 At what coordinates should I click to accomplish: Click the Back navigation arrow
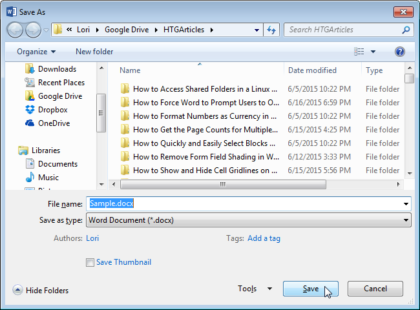pyautogui.click(x=15, y=30)
